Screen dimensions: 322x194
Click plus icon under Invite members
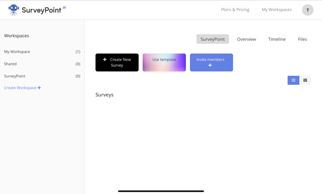click(210, 65)
